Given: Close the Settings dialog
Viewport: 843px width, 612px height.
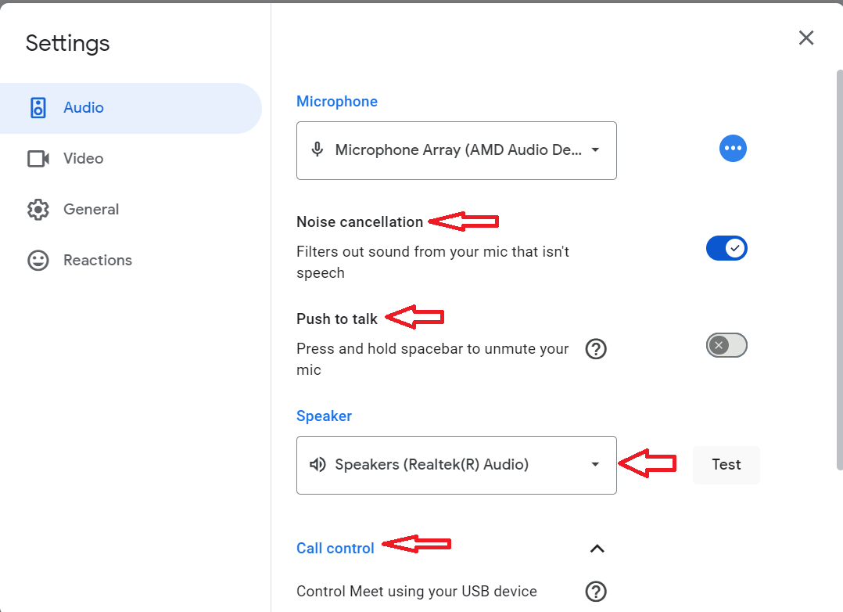Looking at the screenshot, I should (806, 37).
